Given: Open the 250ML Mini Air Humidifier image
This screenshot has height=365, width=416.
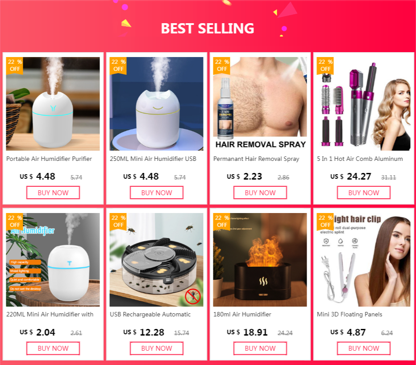Looking at the screenshot, I should pyautogui.click(x=157, y=104).
